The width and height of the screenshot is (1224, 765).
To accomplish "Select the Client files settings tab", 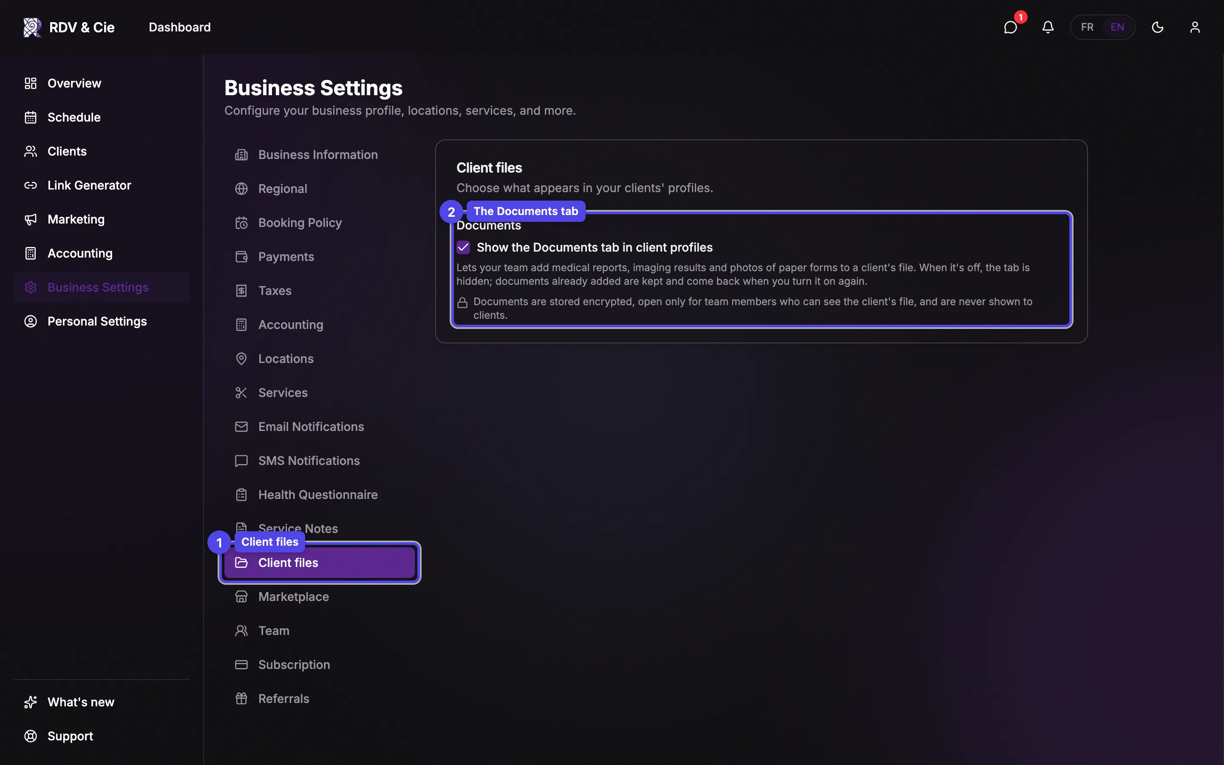I will click(x=320, y=563).
